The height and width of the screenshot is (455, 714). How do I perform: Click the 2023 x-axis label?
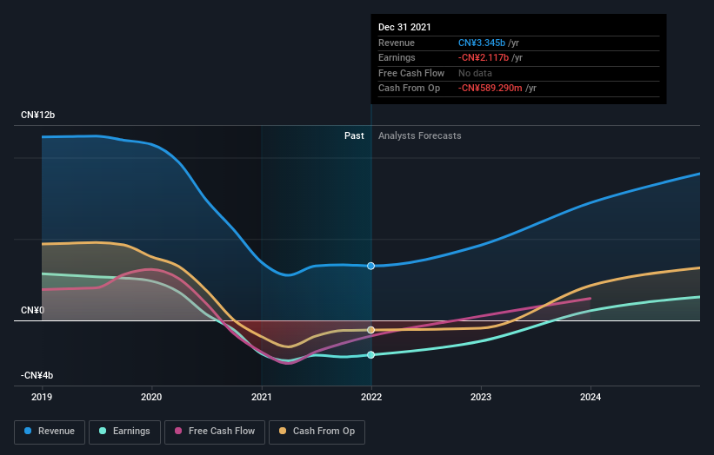481,397
